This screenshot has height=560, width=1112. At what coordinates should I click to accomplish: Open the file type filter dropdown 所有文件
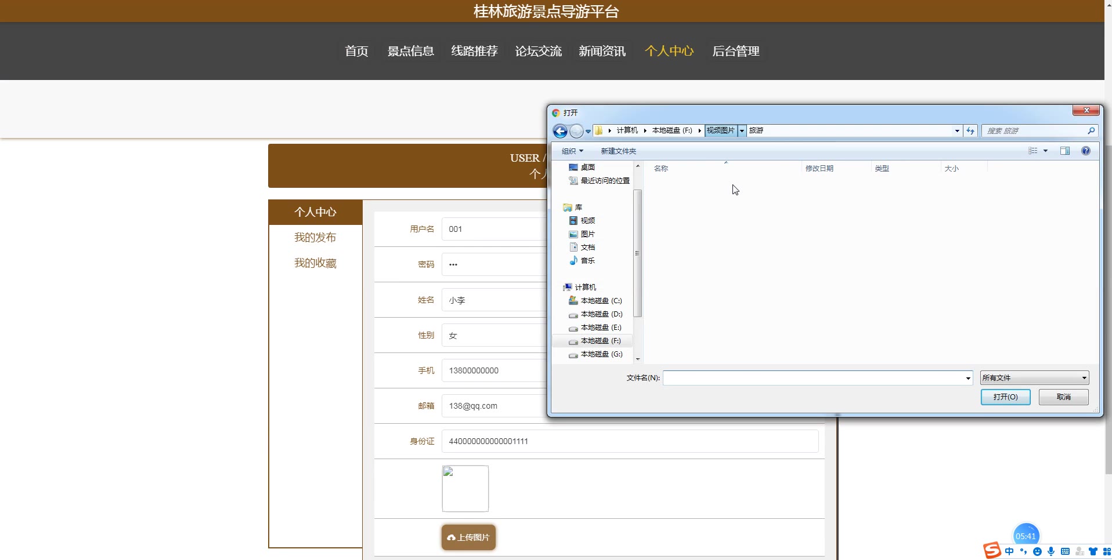click(x=1034, y=378)
